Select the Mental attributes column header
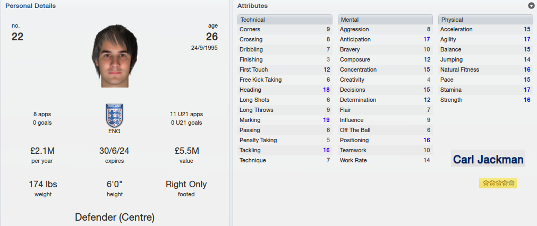This screenshot has width=537, height=226. (385, 20)
